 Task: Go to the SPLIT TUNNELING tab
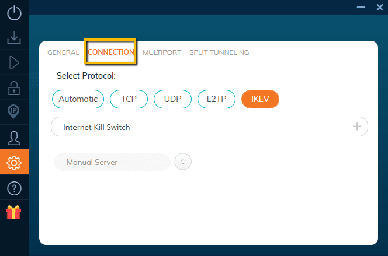[x=219, y=52]
